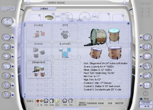Screen dimensions: 153x110
Task: Select the double-dash cymbal icon
Action: [6, 85]
